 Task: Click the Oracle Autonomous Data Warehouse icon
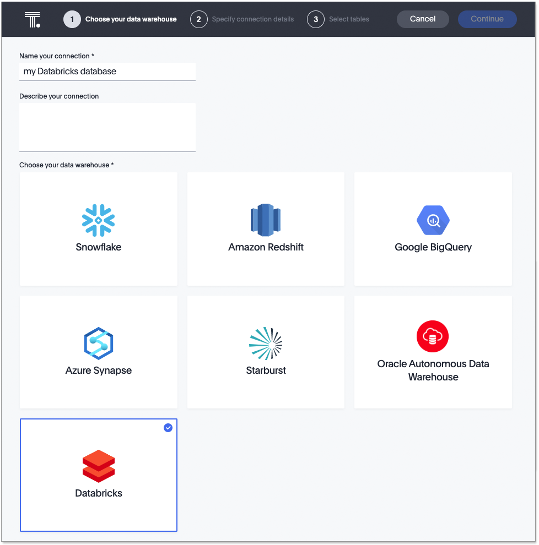pos(433,336)
